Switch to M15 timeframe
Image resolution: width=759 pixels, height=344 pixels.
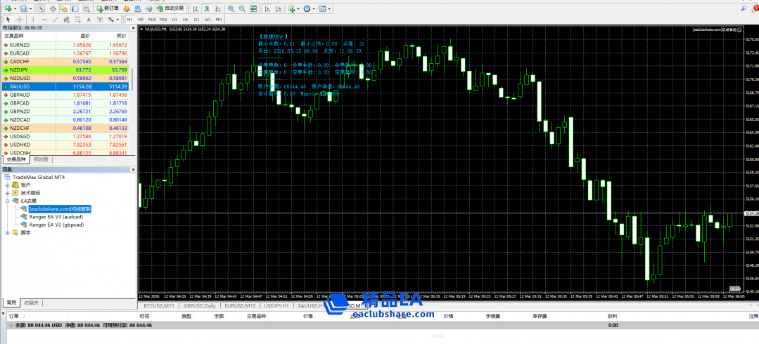pyautogui.click(x=152, y=20)
